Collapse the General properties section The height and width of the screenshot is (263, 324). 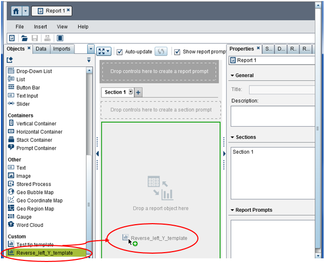coord(233,76)
